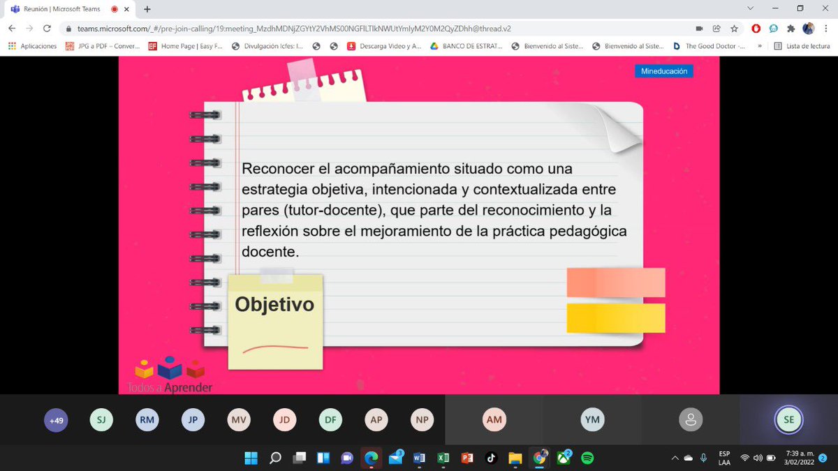Open the Xbox app on the taskbar
Image resolution: width=838 pixels, height=471 pixels.
coord(564,457)
